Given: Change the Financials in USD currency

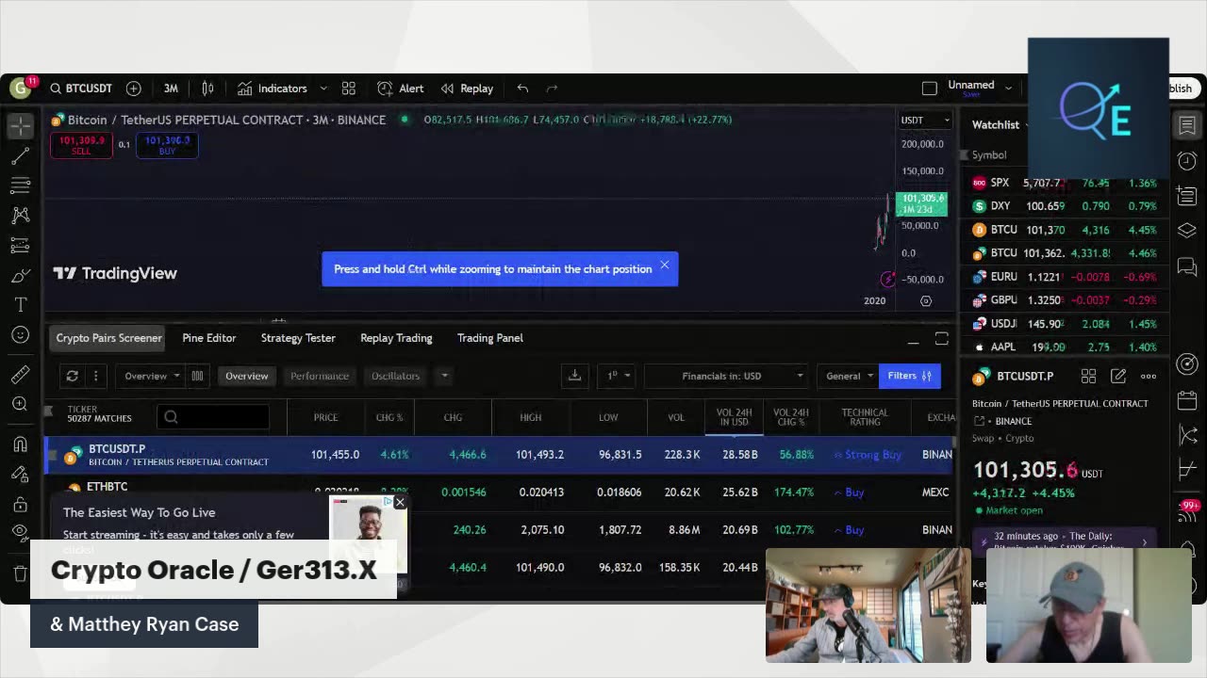Looking at the screenshot, I should [727, 376].
